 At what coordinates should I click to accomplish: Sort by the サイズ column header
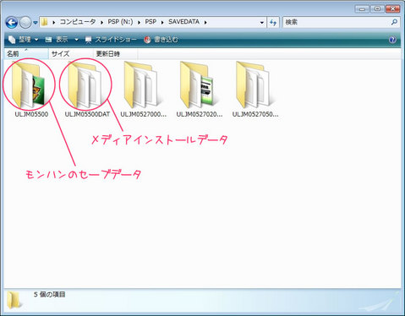click(71, 53)
